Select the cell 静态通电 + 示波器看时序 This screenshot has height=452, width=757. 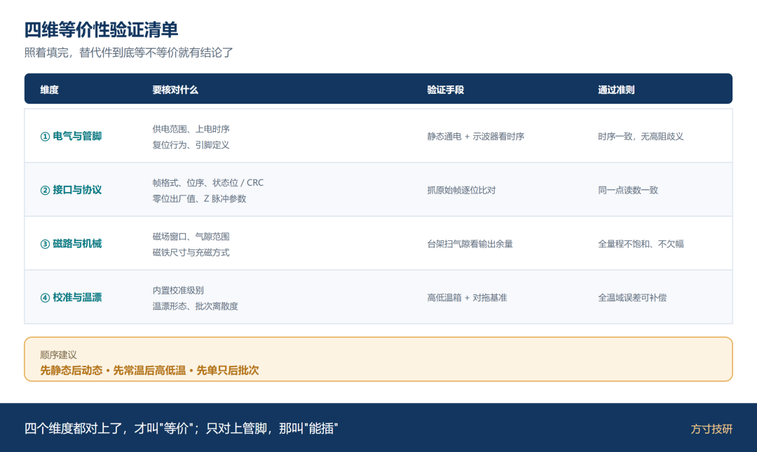(x=475, y=137)
